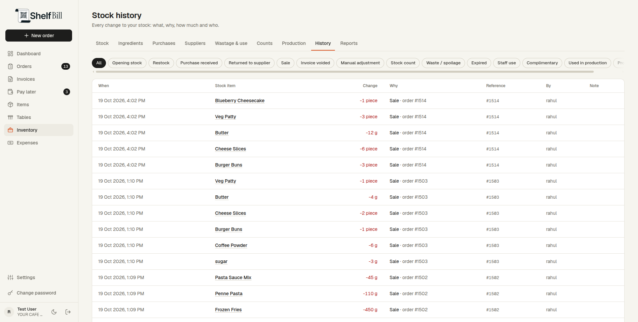Open the Pay later section
Image resolution: width=638 pixels, height=322 pixels.
pyautogui.click(x=39, y=92)
